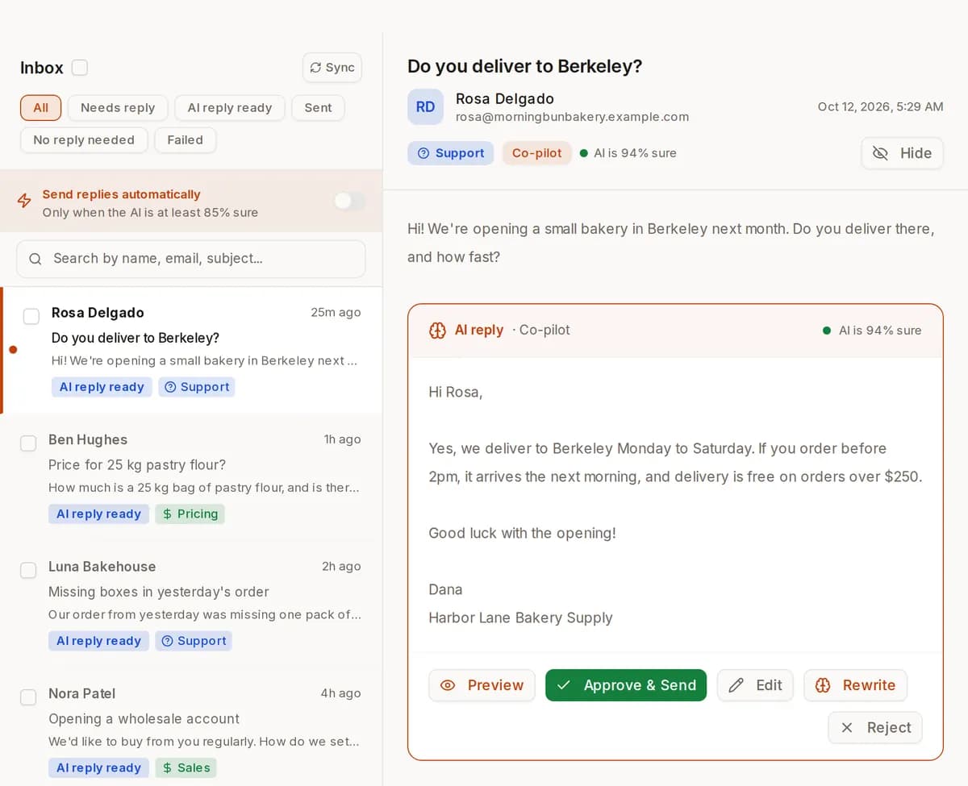The image size is (968, 786).
Task: Check Rosa Delgado's message checkbox
Action: pos(31,316)
